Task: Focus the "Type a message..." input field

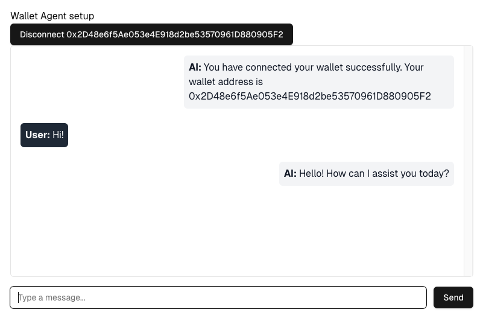Action: (x=218, y=297)
